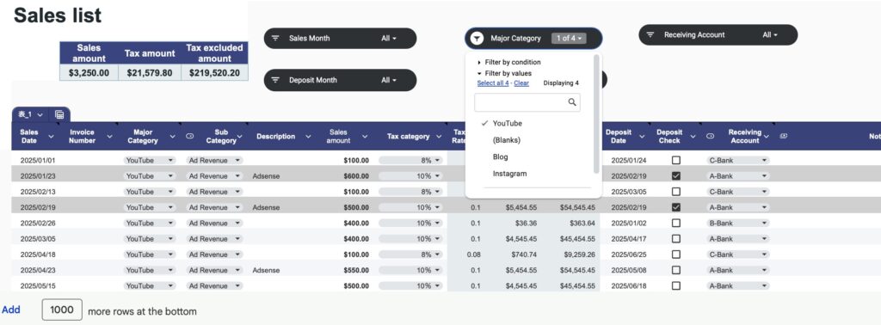Open the Sales Month All dropdown
The height and width of the screenshot is (325, 881).
coord(389,38)
